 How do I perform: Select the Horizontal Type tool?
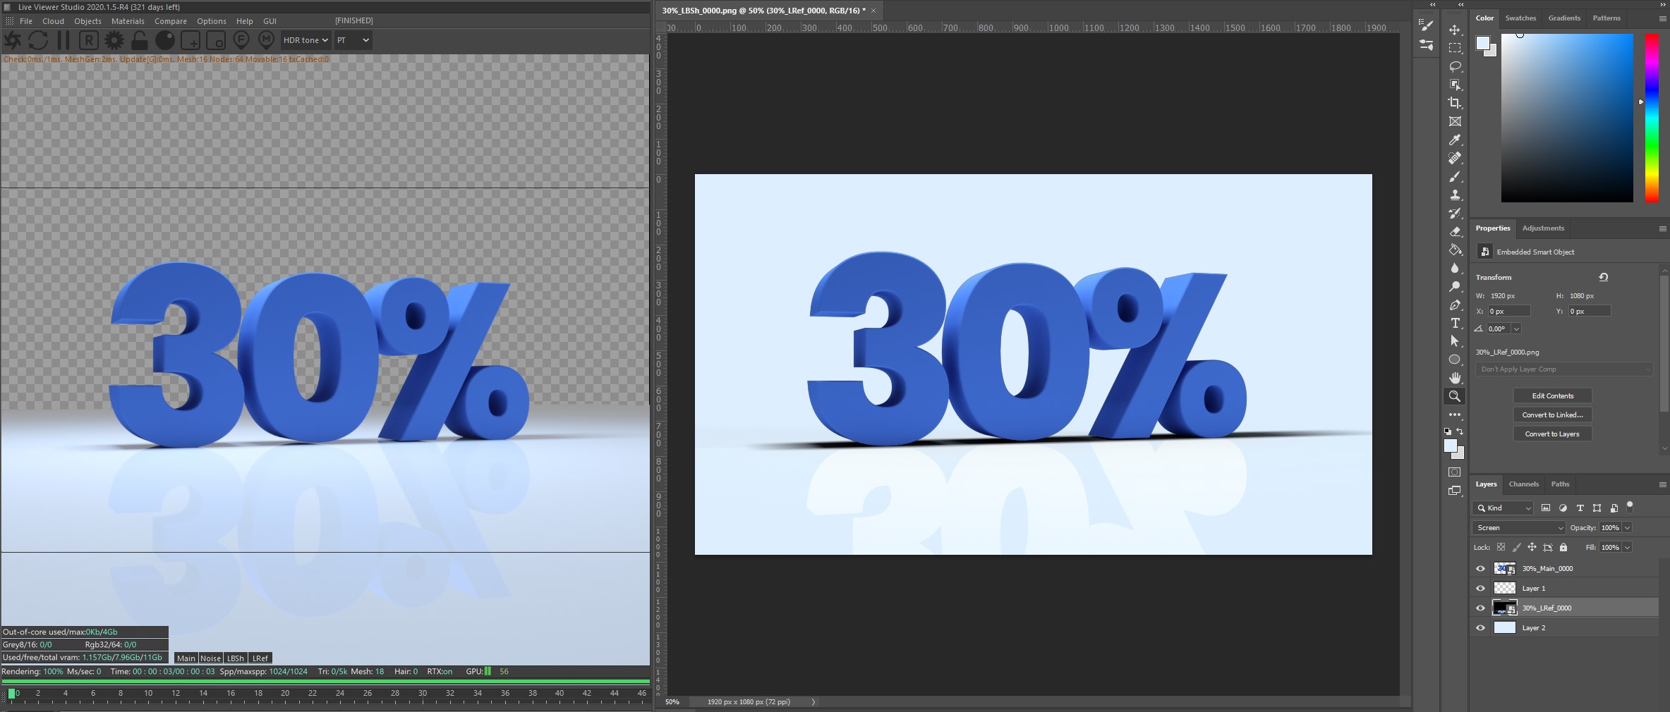coord(1455,323)
